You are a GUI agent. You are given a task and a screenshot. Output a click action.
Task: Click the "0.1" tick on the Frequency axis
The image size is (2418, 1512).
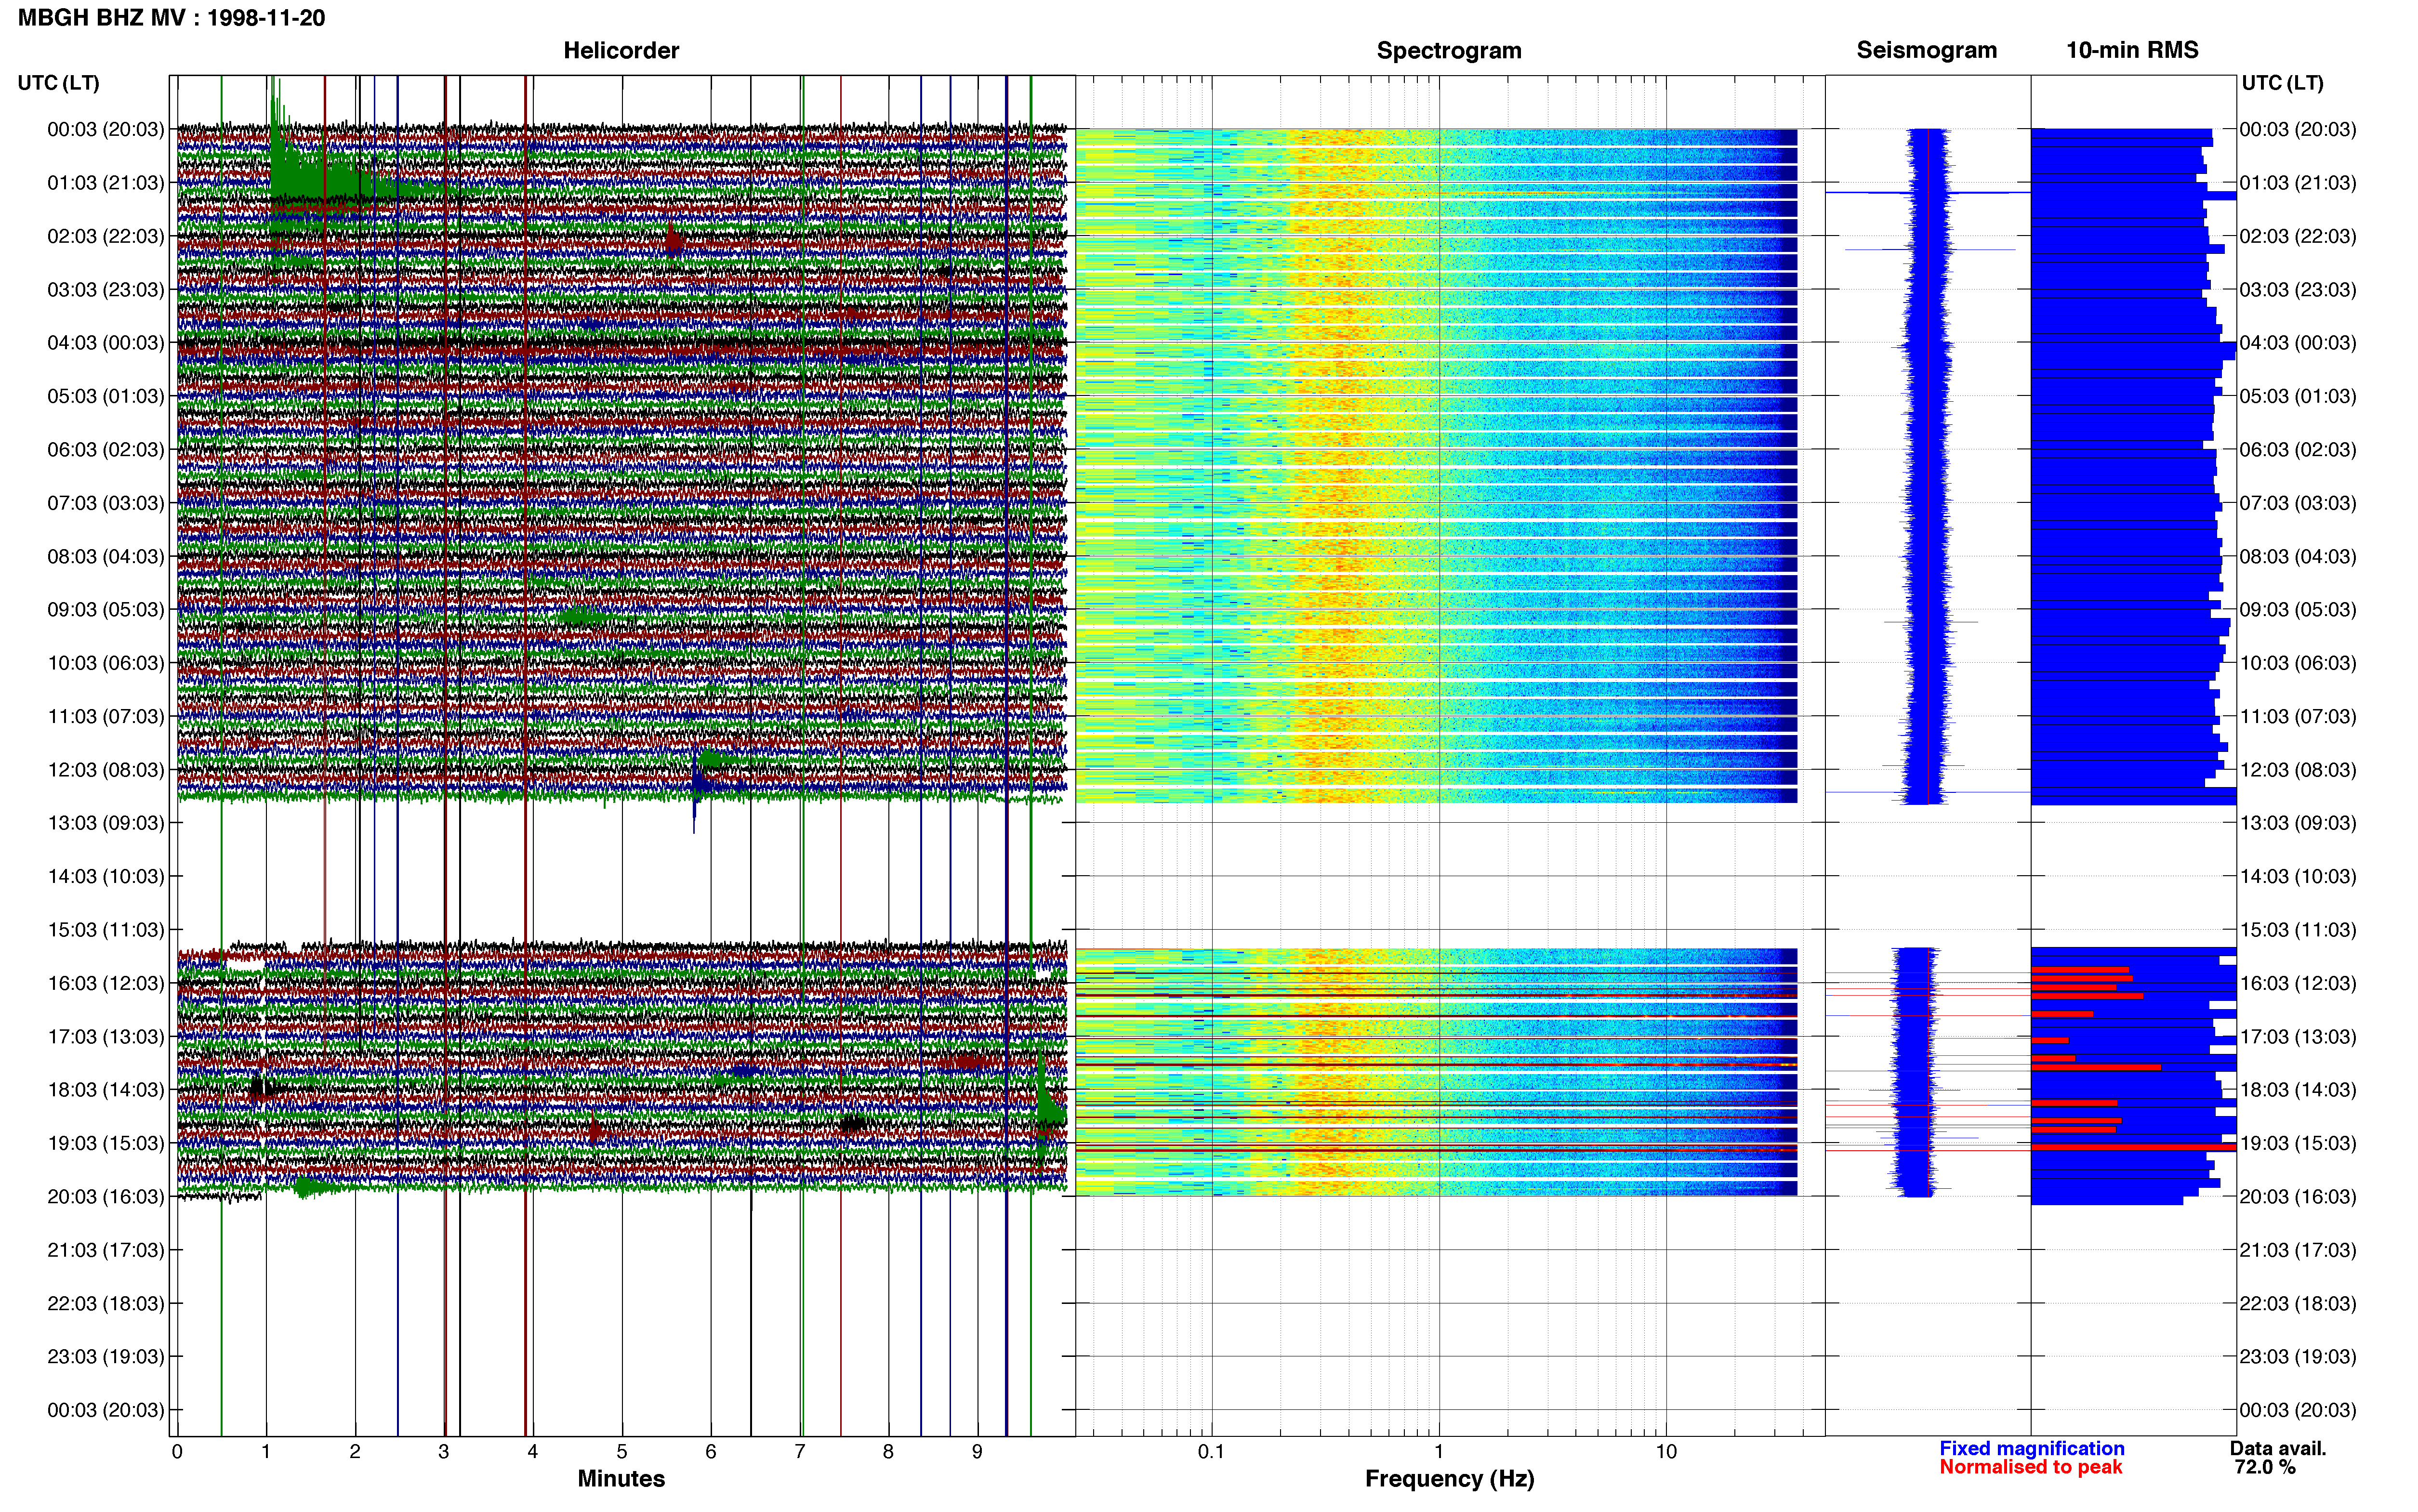tap(1211, 1452)
